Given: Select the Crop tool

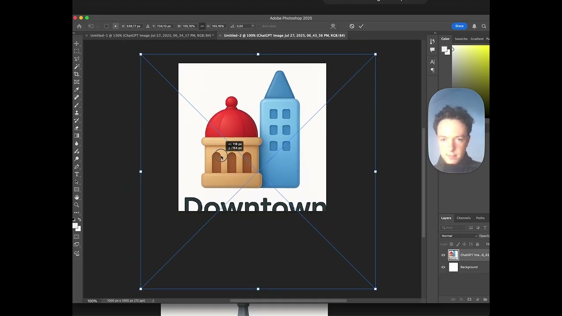Looking at the screenshot, I should point(76,74).
